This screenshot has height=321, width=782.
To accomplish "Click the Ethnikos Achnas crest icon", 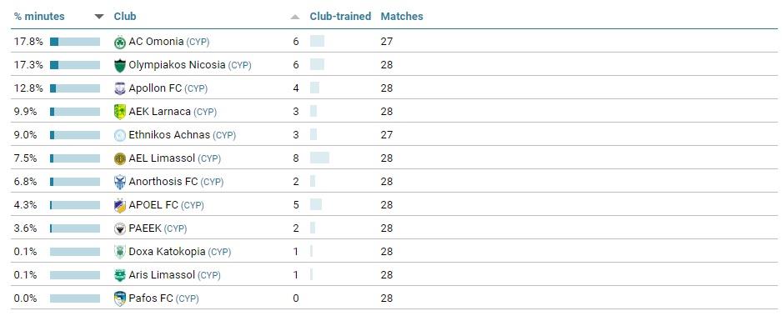I will [120, 135].
